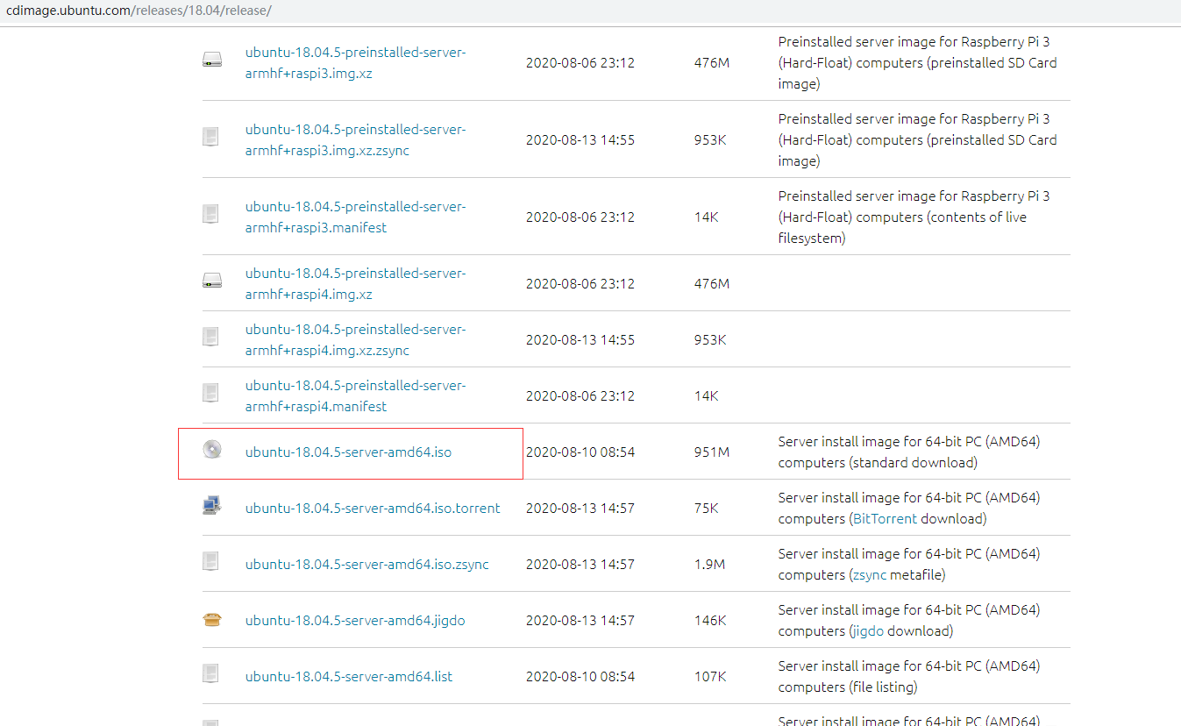The image size is (1181, 726).
Task: Select the 146K size of the jigdo file
Action: click(x=710, y=621)
